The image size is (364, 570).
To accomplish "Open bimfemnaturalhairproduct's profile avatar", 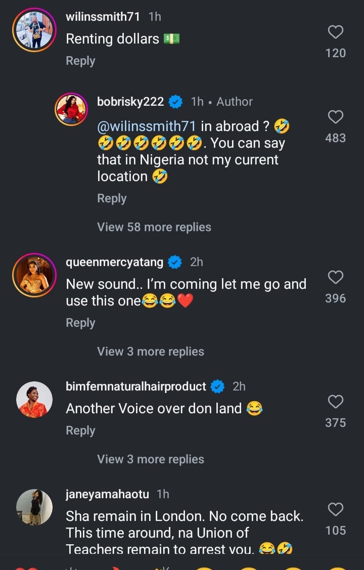I will (34, 400).
